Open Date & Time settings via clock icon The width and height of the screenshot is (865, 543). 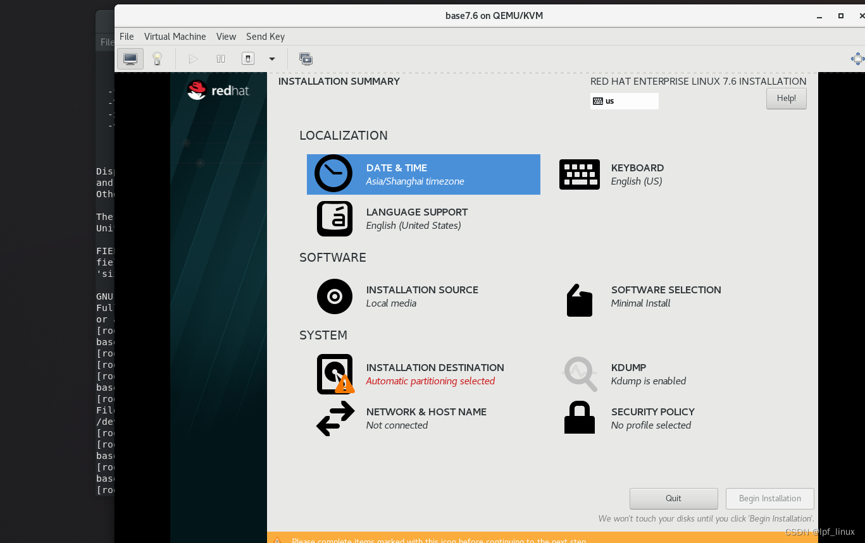pos(333,174)
